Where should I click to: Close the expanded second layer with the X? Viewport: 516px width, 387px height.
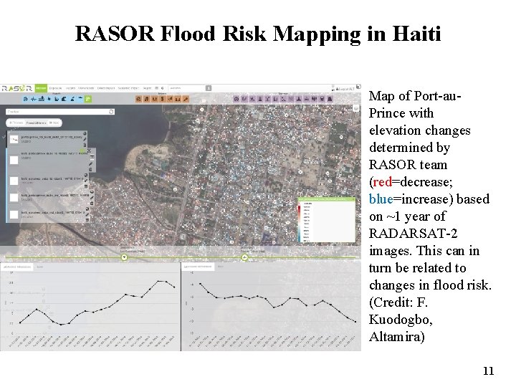(x=89, y=150)
